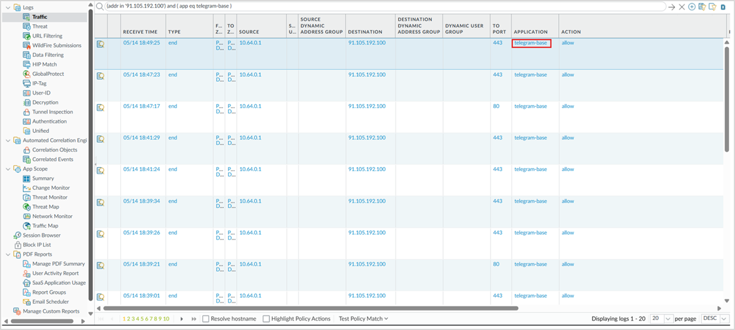Open Add Filter with the plus icon
The height and width of the screenshot is (330, 735).
click(692, 7)
